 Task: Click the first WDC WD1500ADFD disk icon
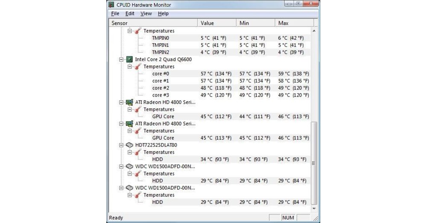[x=130, y=166]
